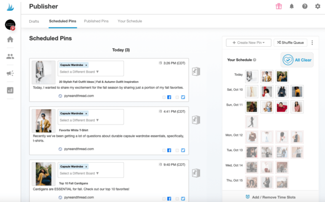Open the Create New Pin dropdown
The image size is (325, 202).
pyautogui.click(x=249, y=43)
